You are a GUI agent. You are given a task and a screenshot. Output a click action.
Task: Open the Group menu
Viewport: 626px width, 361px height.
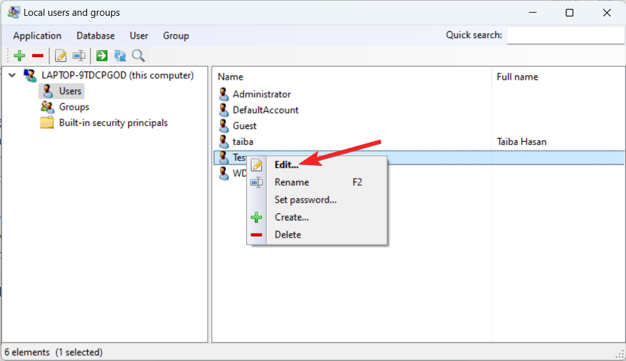(x=176, y=35)
